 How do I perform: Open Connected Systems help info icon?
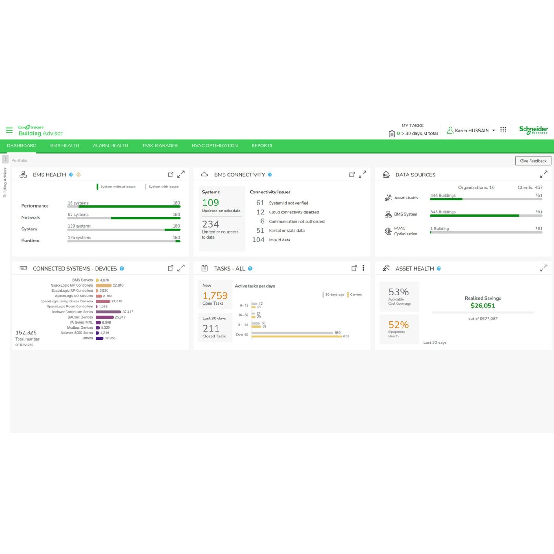pyautogui.click(x=122, y=268)
